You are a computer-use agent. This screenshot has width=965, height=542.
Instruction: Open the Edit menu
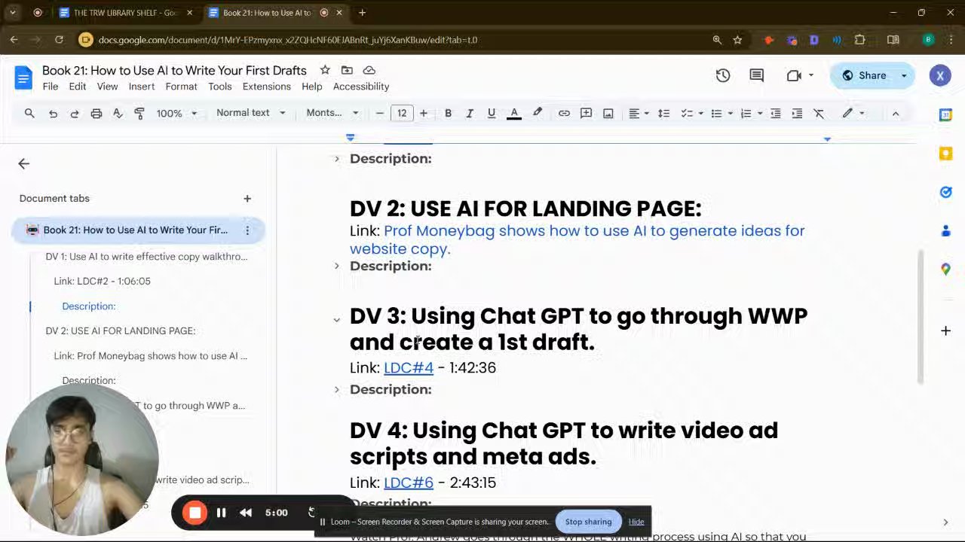tap(78, 87)
